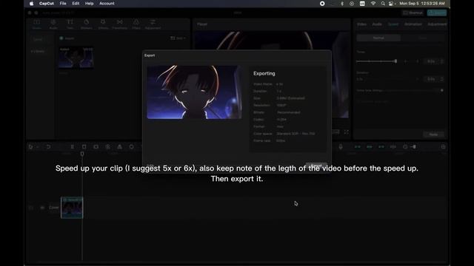Switch to the Audio tab in inspector
This screenshot has width=474, height=266.
click(x=377, y=24)
